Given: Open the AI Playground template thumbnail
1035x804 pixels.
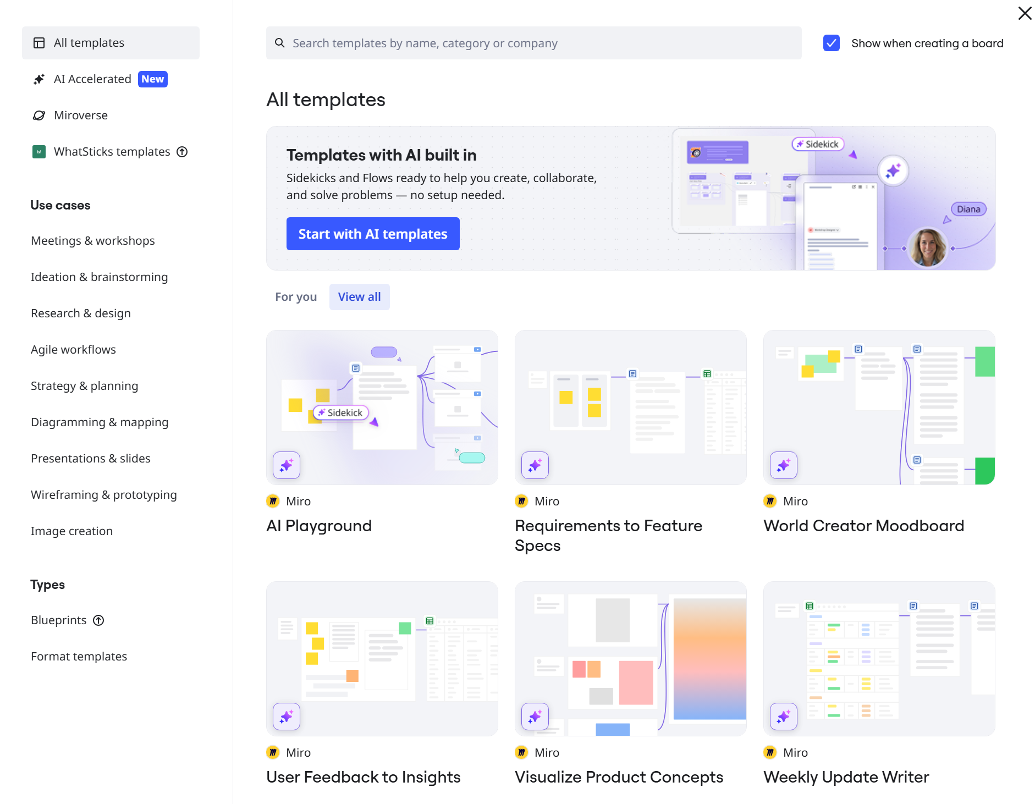Looking at the screenshot, I should [x=382, y=407].
